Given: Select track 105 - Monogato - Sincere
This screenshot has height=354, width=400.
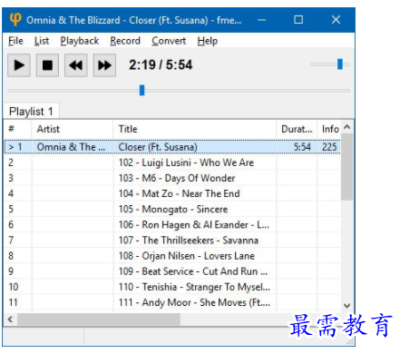Looking at the screenshot, I should [172, 209].
